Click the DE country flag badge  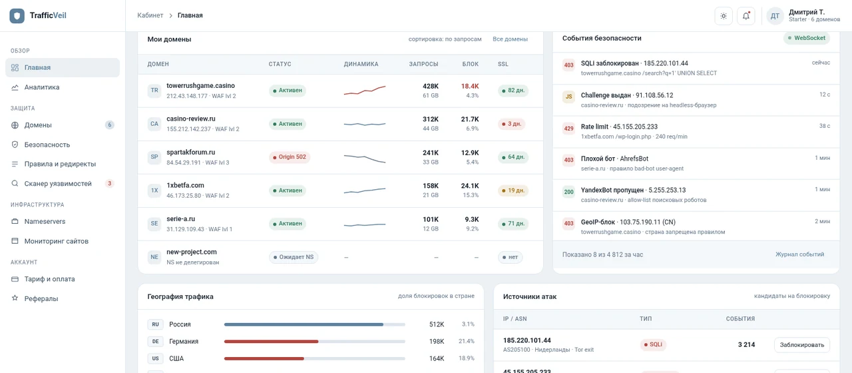point(156,342)
